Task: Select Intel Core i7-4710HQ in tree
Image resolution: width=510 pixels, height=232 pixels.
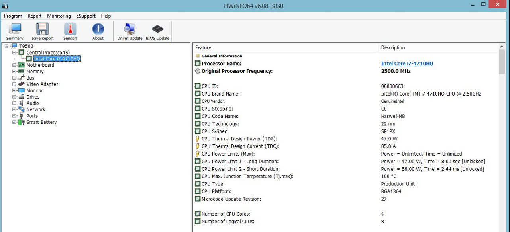Action: (57, 59)
